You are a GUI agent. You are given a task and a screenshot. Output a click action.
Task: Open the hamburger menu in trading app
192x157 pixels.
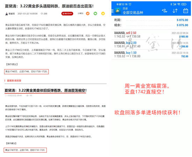tap(112, 11)
